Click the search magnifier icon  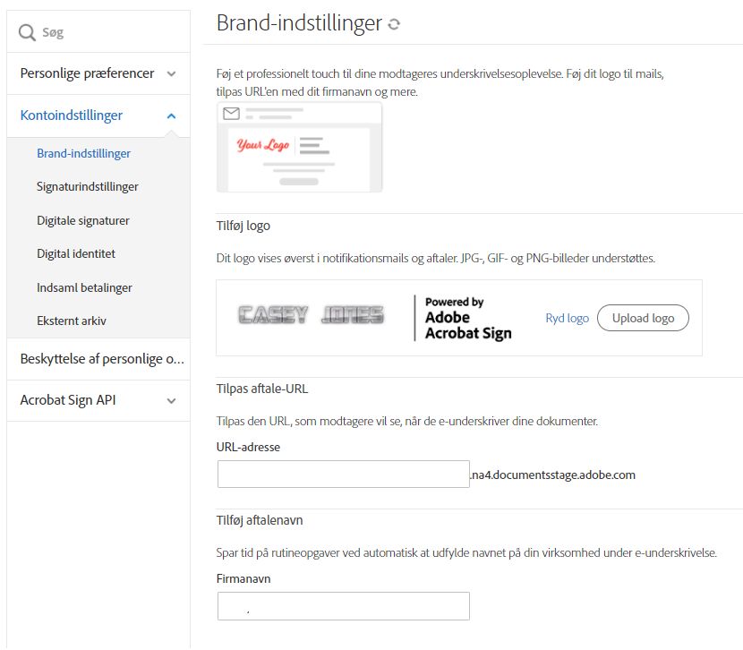27,32
